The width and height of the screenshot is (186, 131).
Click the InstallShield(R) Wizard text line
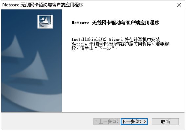click(97, 39)
